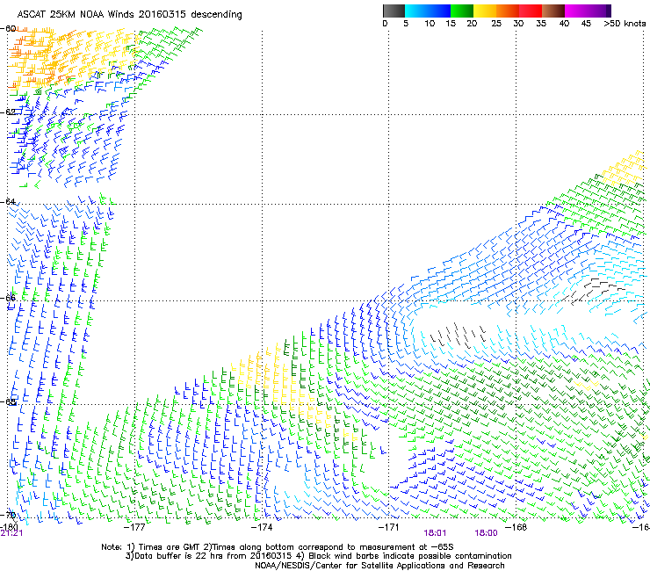Click the longitude label -171
Screen dimensions: 650x571
(x=389, y=527)
